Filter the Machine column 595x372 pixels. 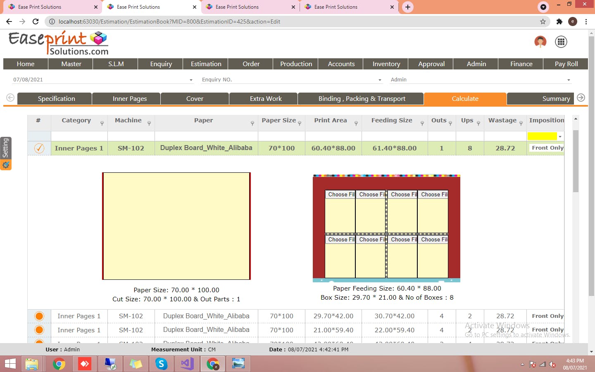pyautogui.click(x=149, y=123)
